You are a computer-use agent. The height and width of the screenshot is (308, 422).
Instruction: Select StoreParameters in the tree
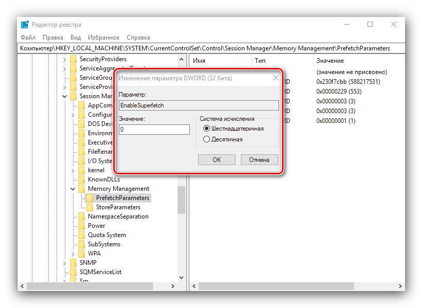[x=118, y=207]
